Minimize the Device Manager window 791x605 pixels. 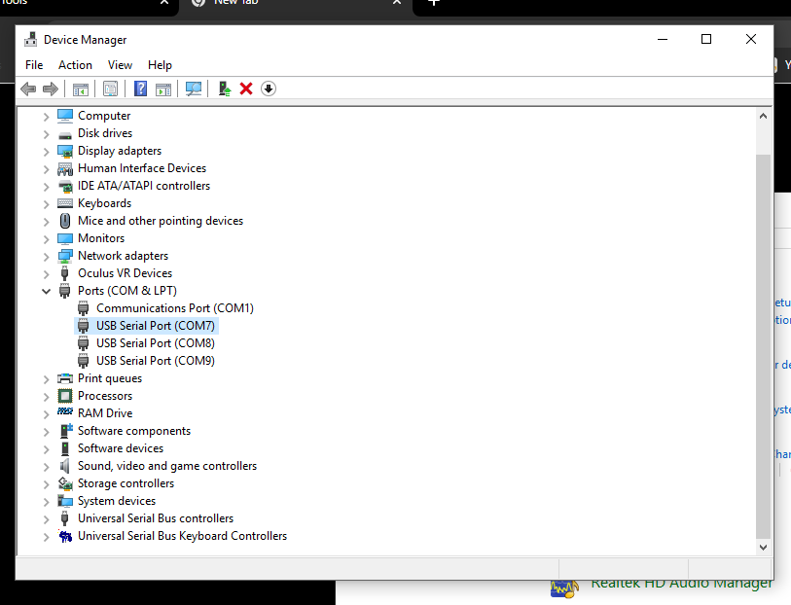point(663,39)
